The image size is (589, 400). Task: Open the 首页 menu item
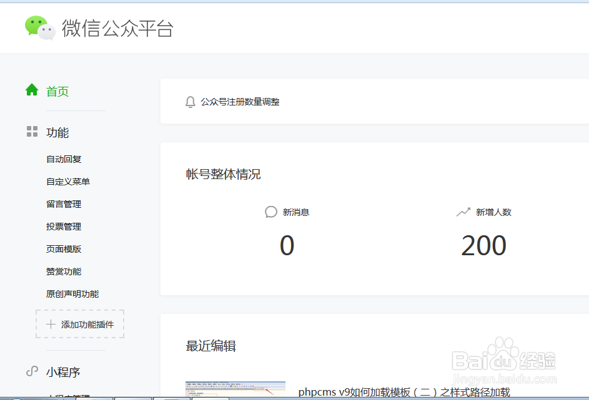pyautogui.click(x=57, y=92)
